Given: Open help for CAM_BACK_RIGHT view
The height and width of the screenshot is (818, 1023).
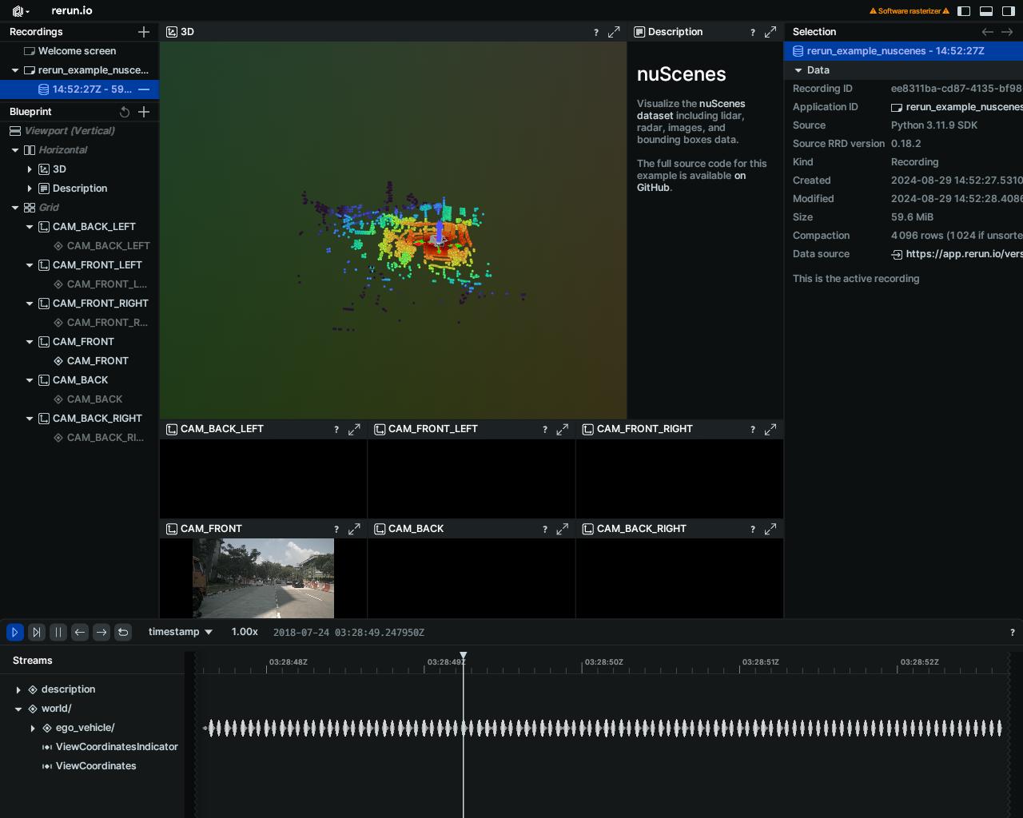Looking at the screenshot, I should click(x=752, y=530).
